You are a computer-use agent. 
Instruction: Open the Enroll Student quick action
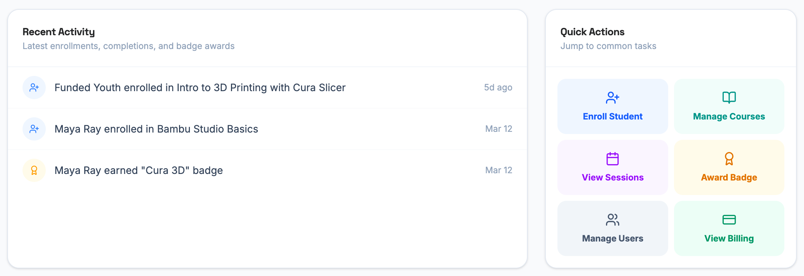pyautogui.click(x=612, y=106)
